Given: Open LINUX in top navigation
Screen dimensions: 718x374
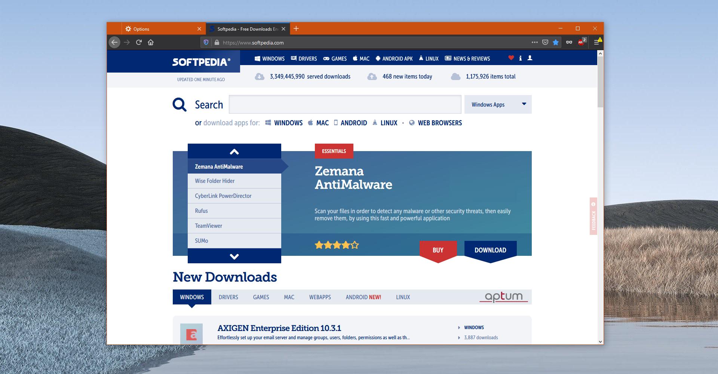Looking at the screenshot, I should click(429, 59).
